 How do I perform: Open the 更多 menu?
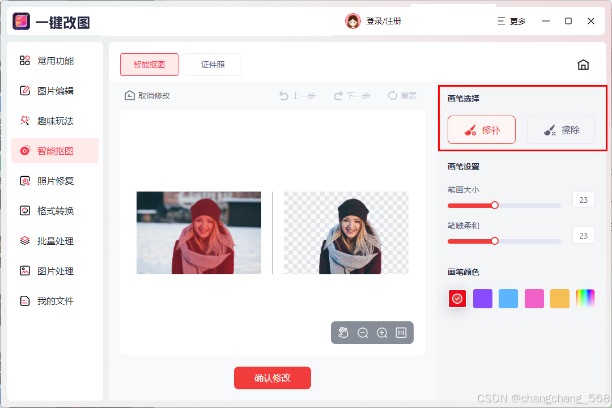tap(512, 21)
